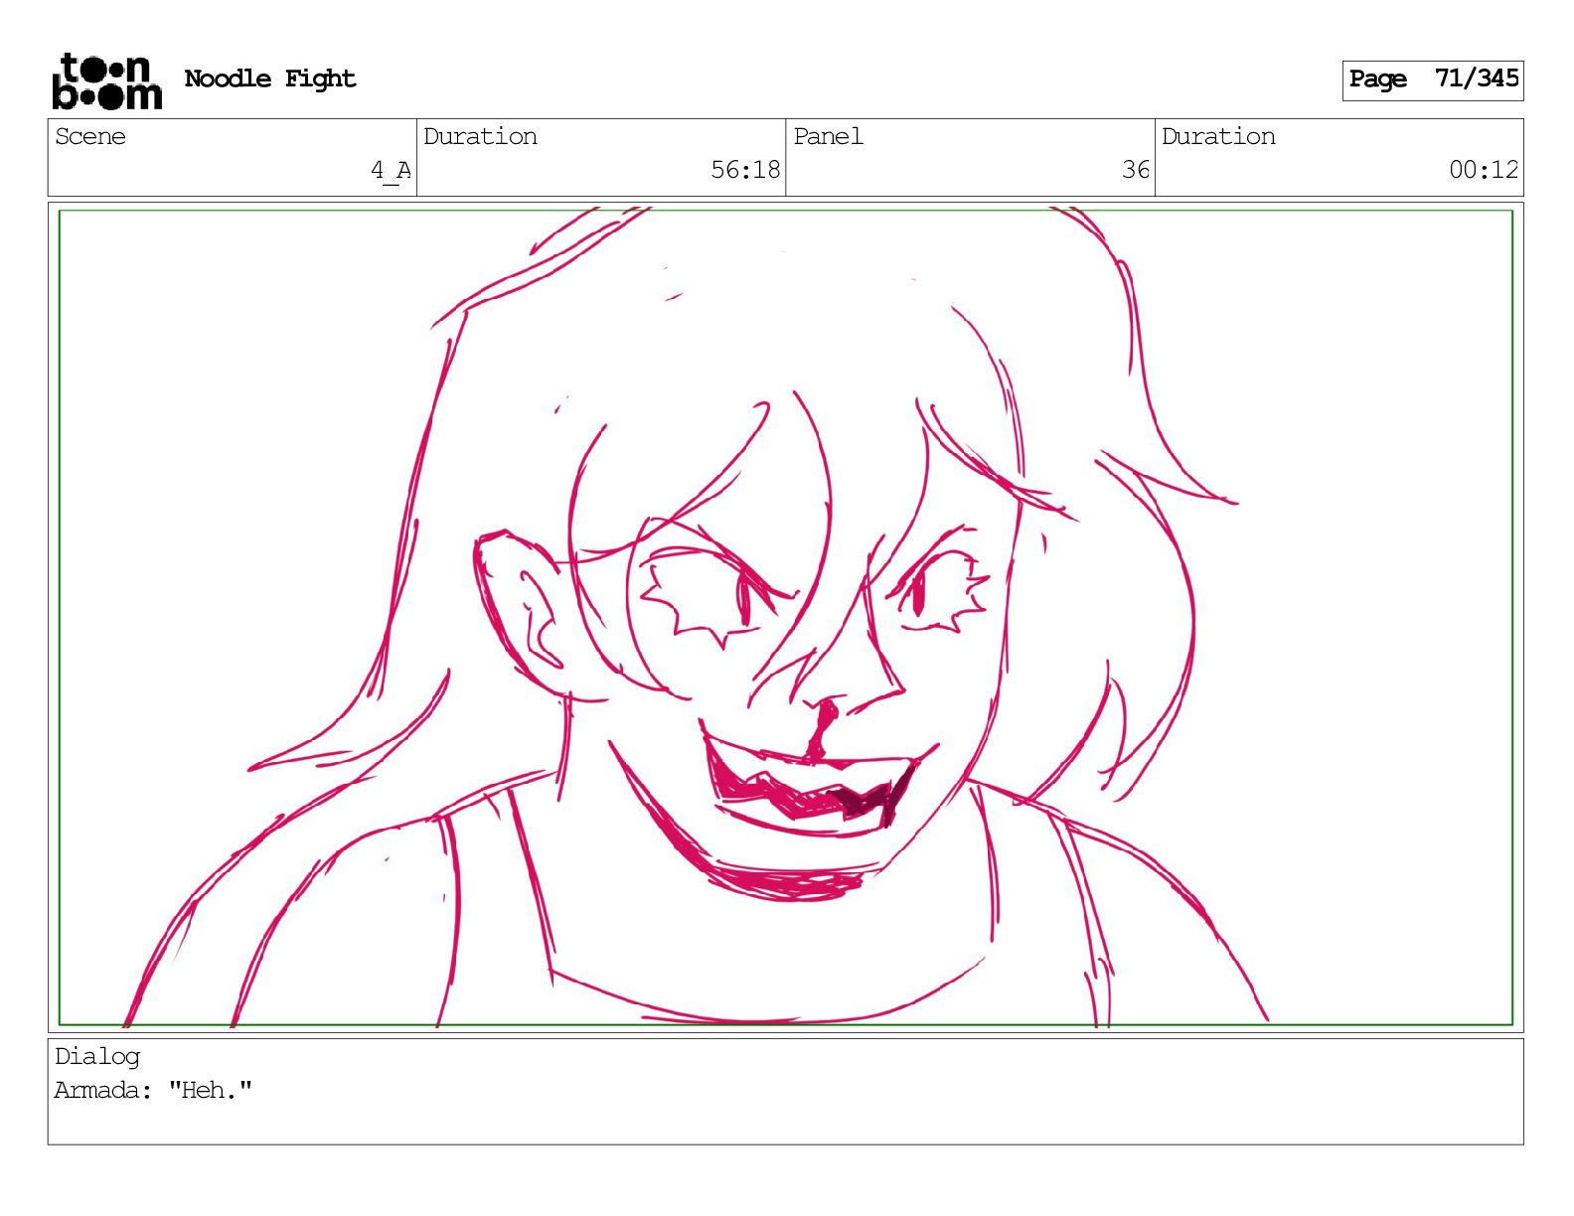Click the storyboard sketch of Armada
Image resolution: width=1574 pixels, height=1216 pixels.
[785, 617]
